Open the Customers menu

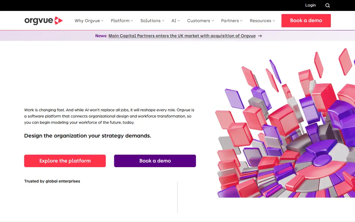(200, 21)
